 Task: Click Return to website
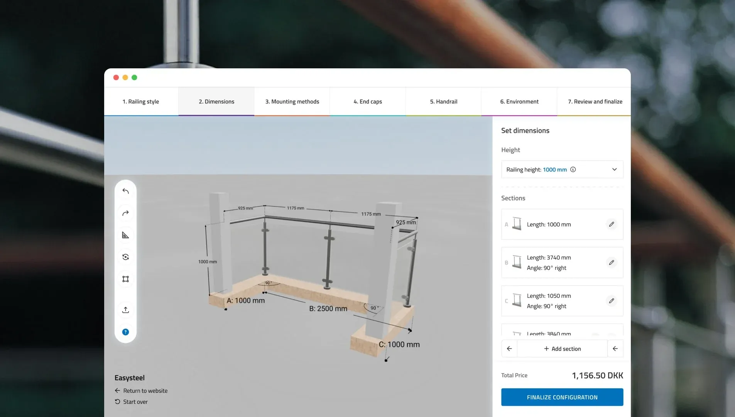click(145, 390)
